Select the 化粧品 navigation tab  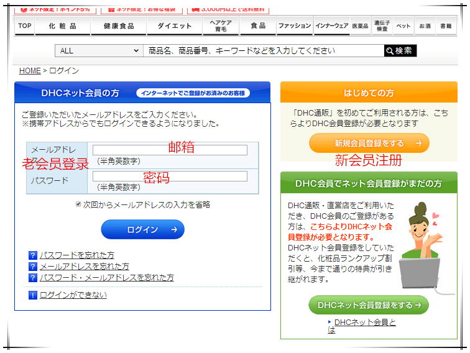[63, 26]
